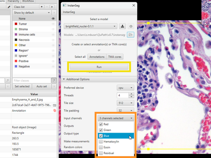Toggle visibility of Tumor class
The width and height of the screenshot is (211, 158).
click(53, 24)
